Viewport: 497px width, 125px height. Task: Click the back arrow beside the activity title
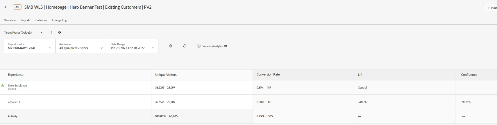(6, 7)
